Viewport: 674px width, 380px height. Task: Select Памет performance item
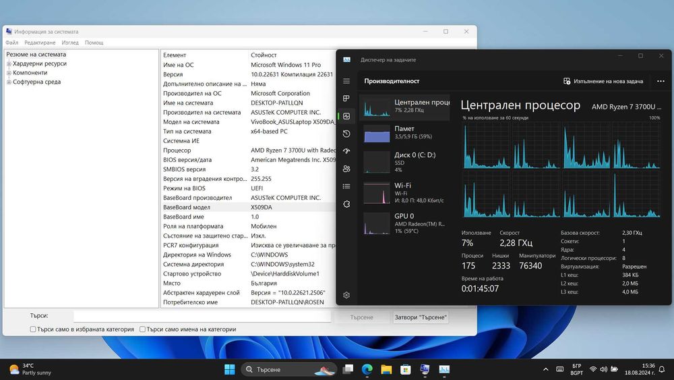405,132
